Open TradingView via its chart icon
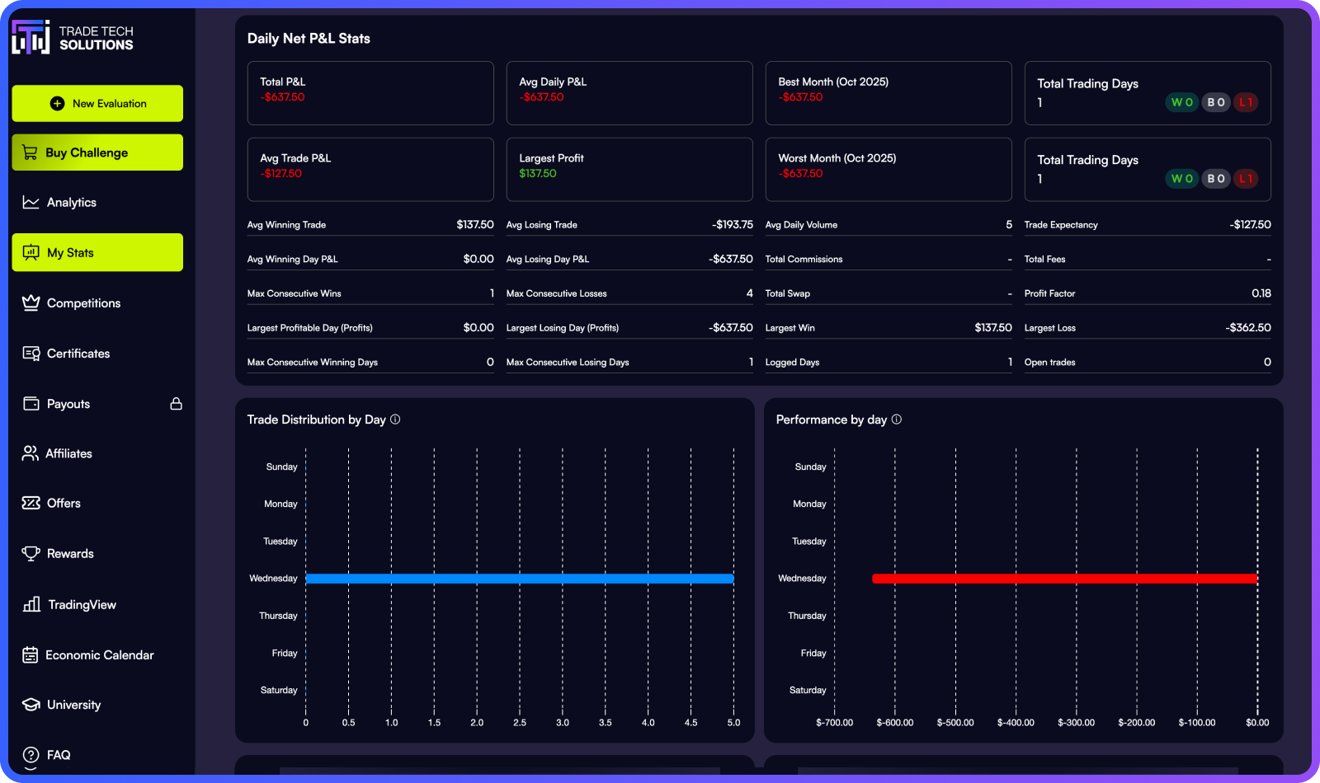Screen dimensions: 1320x783 31,604
